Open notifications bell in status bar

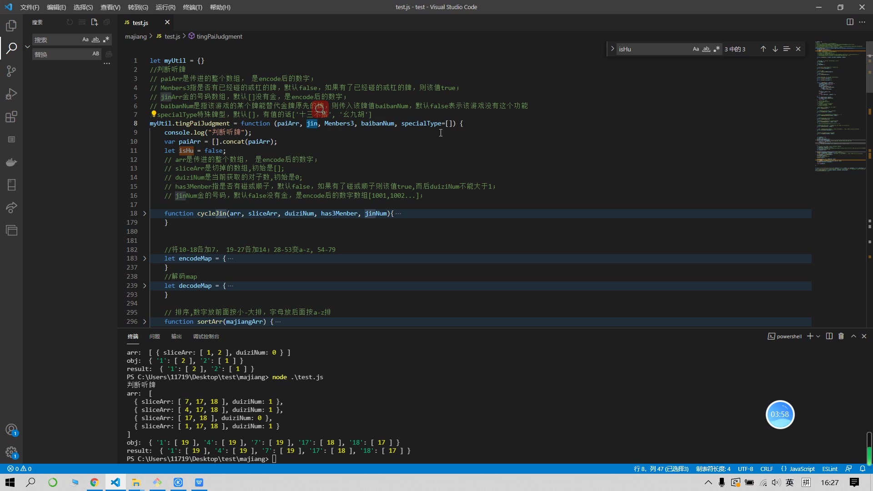click(x=863, y=469)
